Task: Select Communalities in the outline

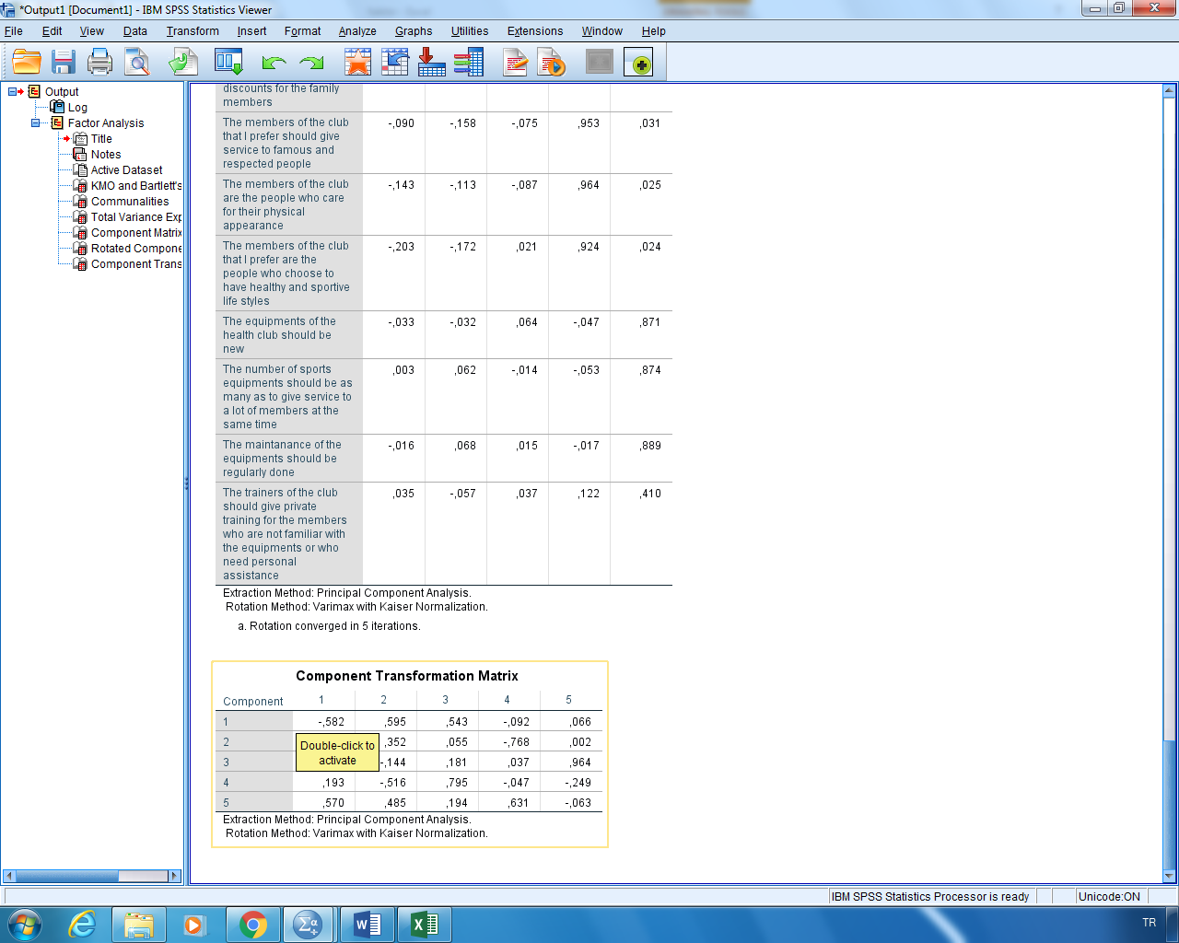Action: pyautogui.click(x=130, y=201)
